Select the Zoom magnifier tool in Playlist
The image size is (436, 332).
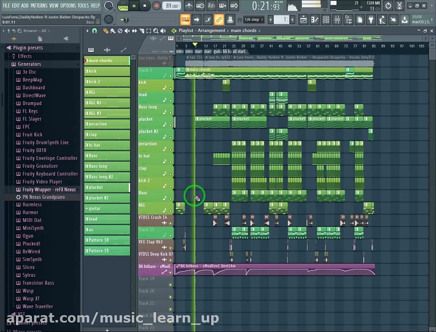(x=156, y=31)
